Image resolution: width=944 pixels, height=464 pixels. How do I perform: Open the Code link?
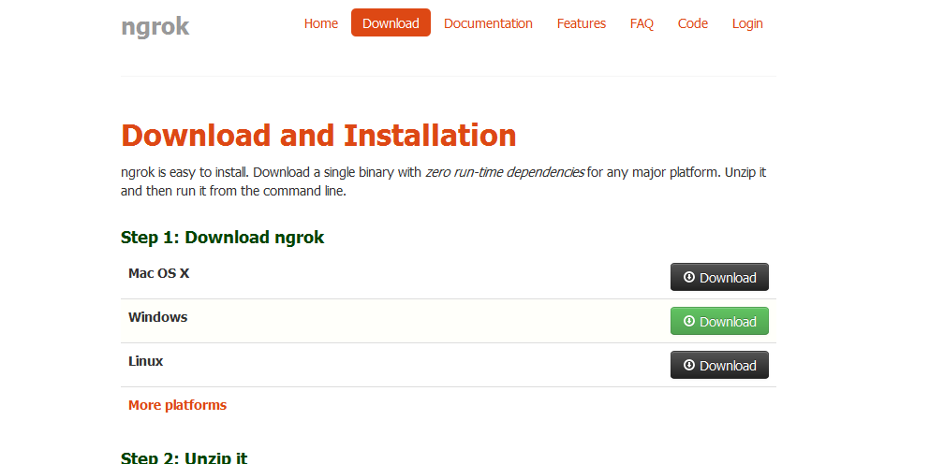point(693,23)
